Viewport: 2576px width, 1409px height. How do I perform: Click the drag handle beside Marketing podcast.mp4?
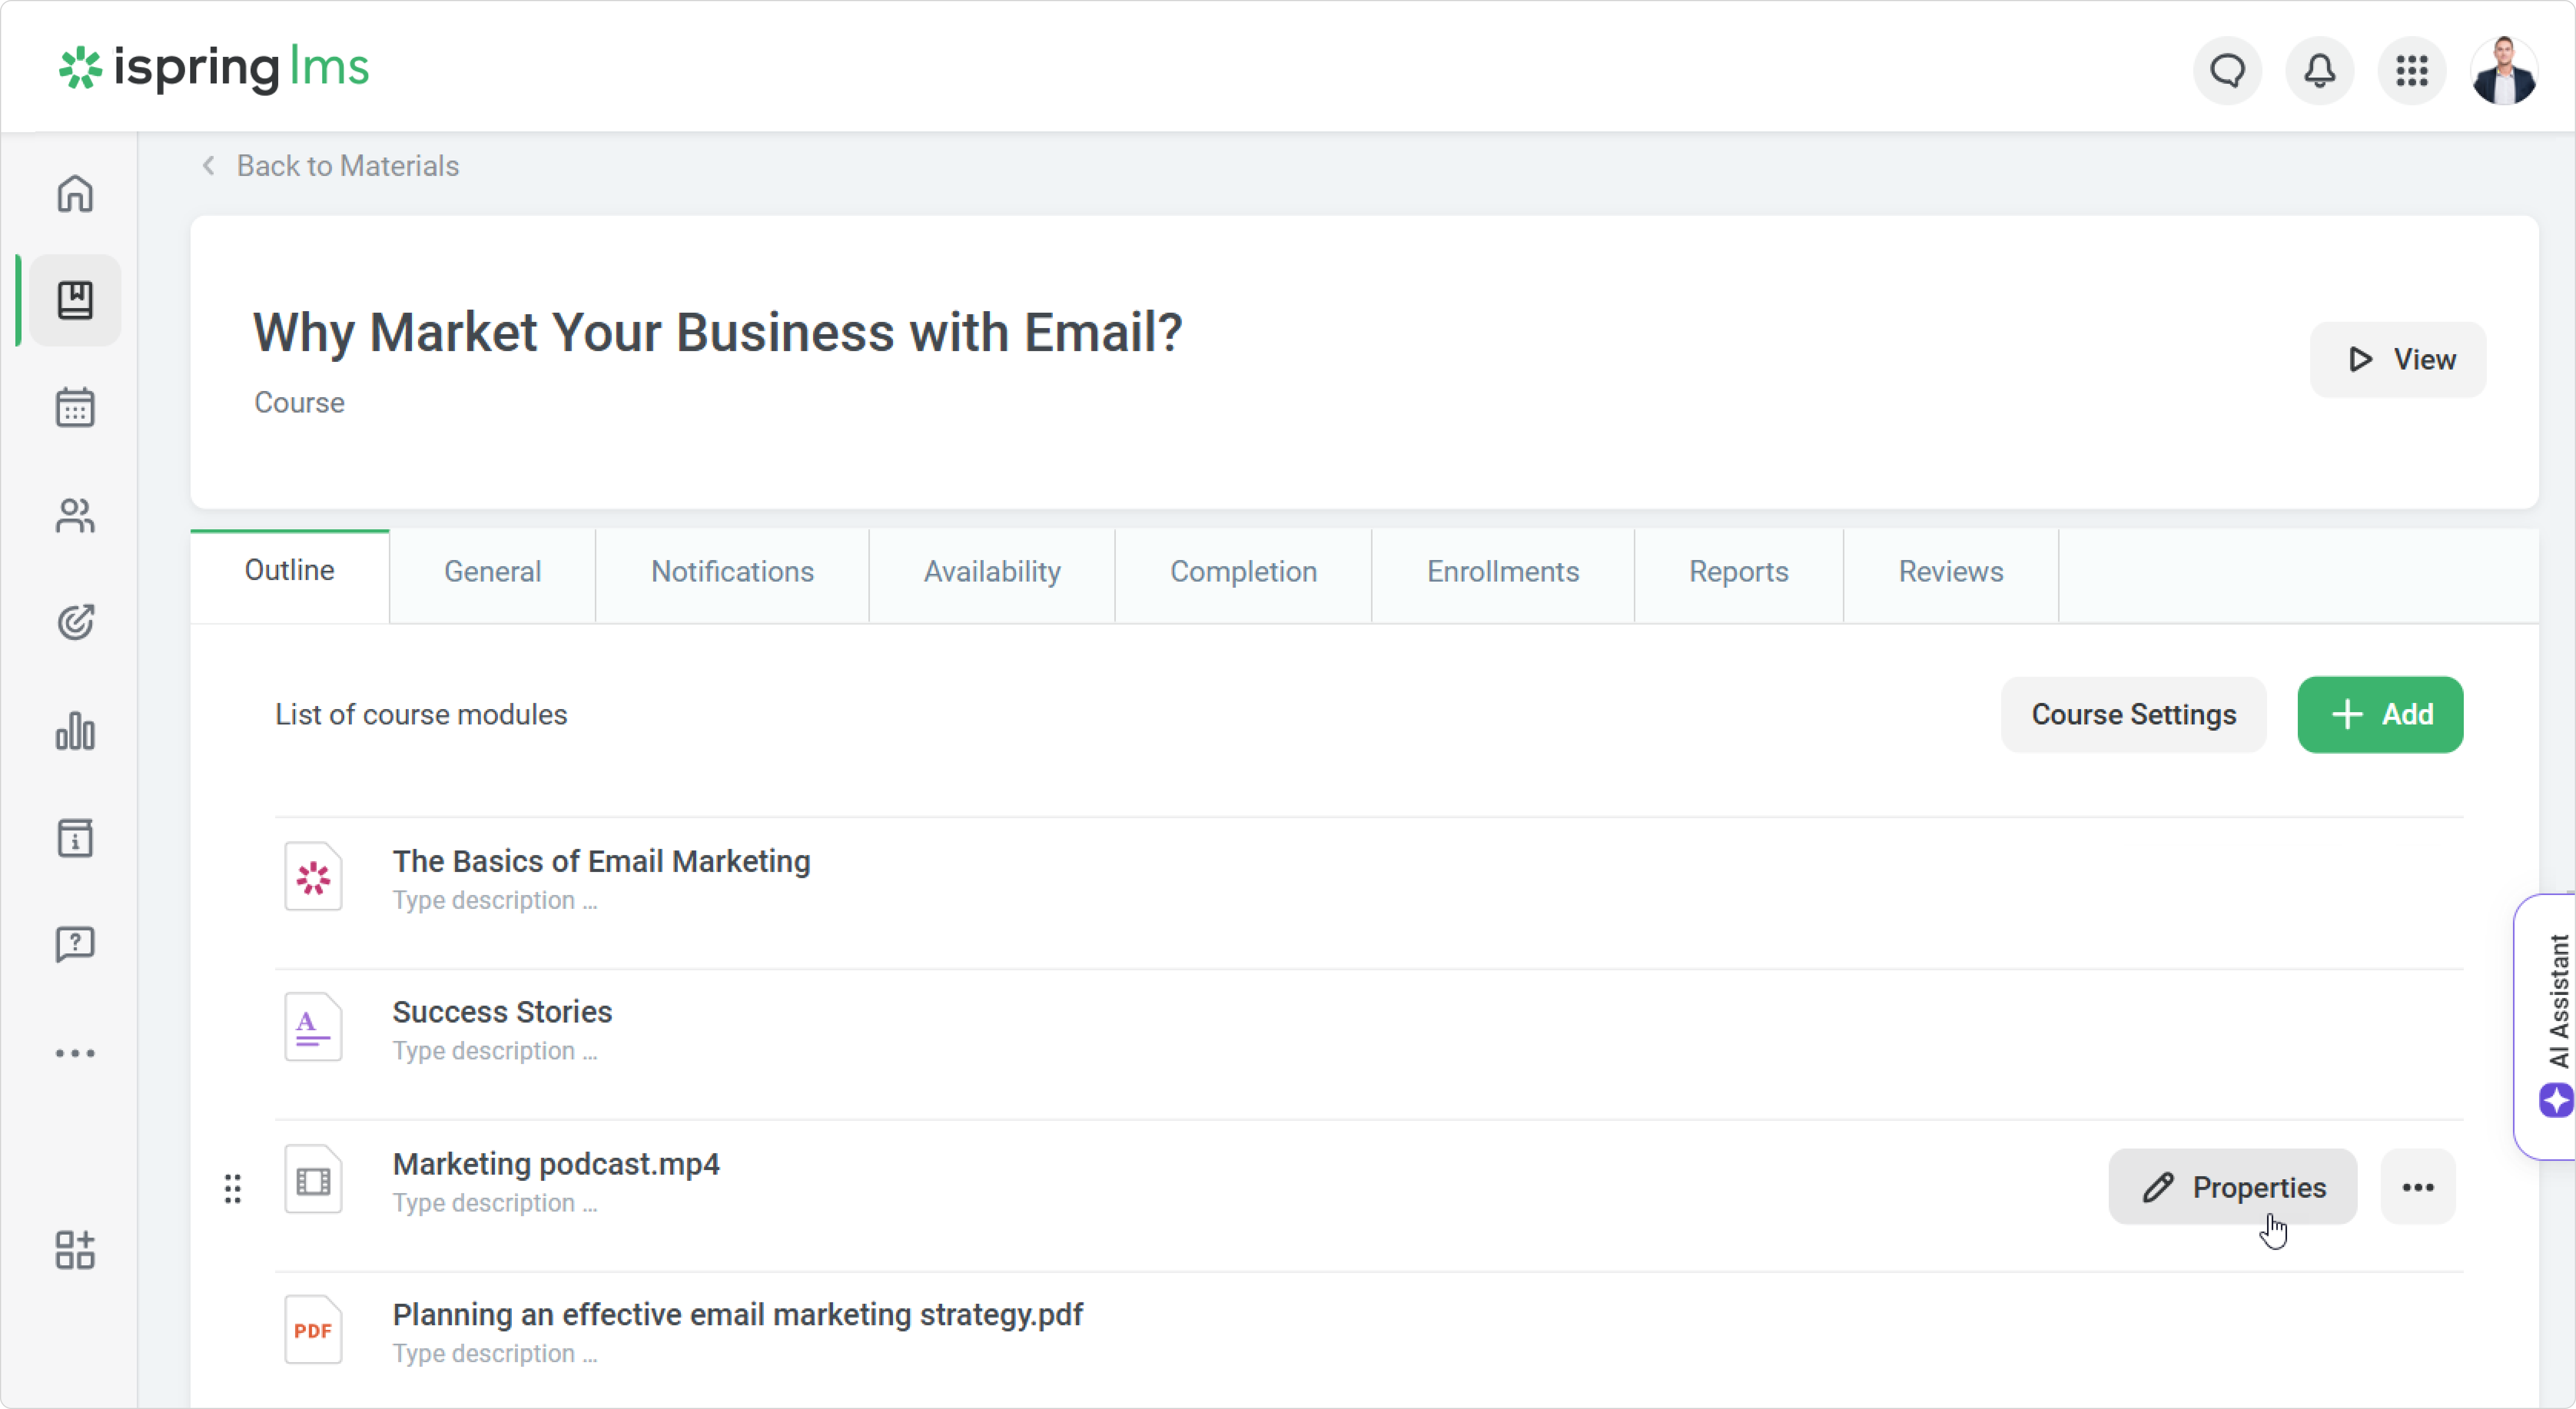pyautogui.click(x=233, y=1188)
